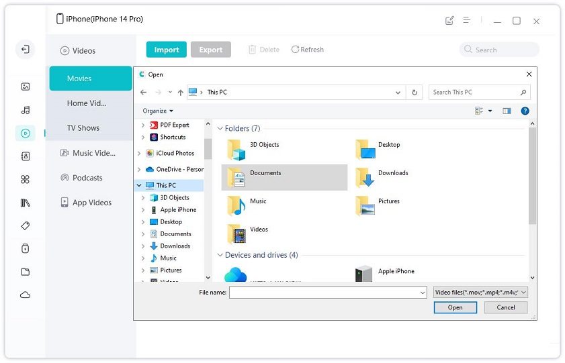The width and height of the screenshot is (565, 363).
Task: Open the Organize dropdown menu
Action: click(x=158, y=111)
